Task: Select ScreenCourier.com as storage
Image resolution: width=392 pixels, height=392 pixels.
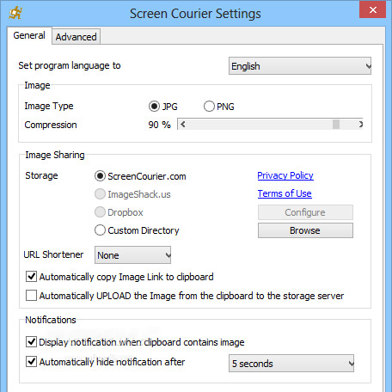Action: tap(100, 176)
